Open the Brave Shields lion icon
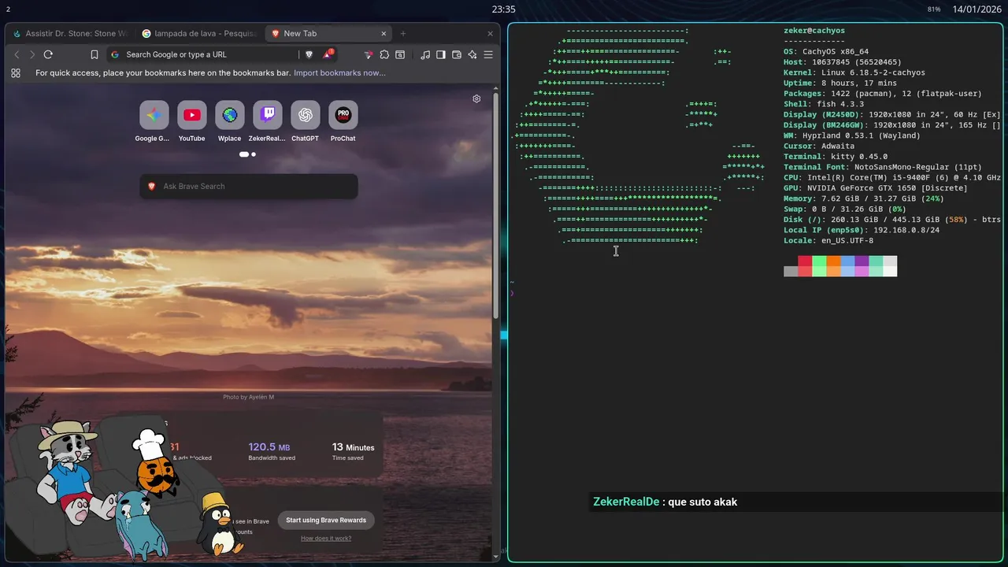Viewport: 1008px width, 567px height. pyautogui.click(x=309, y=54)
